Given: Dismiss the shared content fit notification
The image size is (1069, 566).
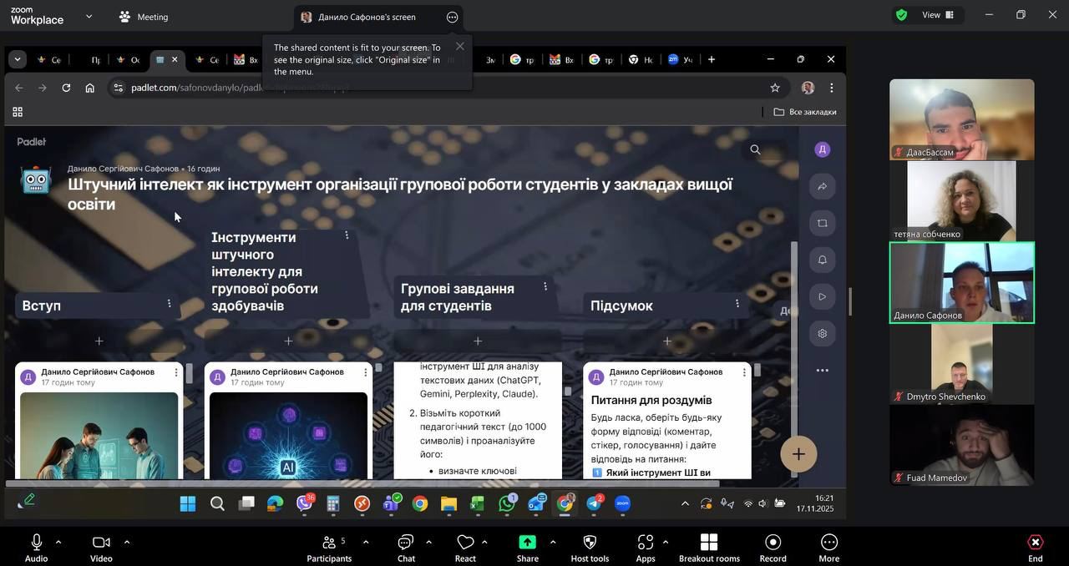Looking at the screenshot, I should tap(459, 47).
